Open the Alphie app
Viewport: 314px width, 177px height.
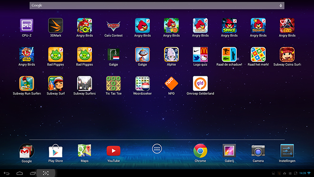pyautogui.click(x=171, y=54)
